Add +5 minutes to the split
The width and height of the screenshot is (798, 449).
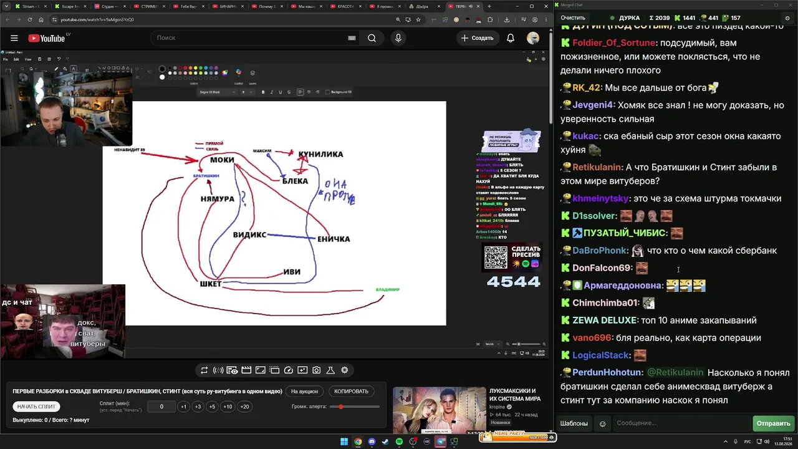[x=212, y=407]
